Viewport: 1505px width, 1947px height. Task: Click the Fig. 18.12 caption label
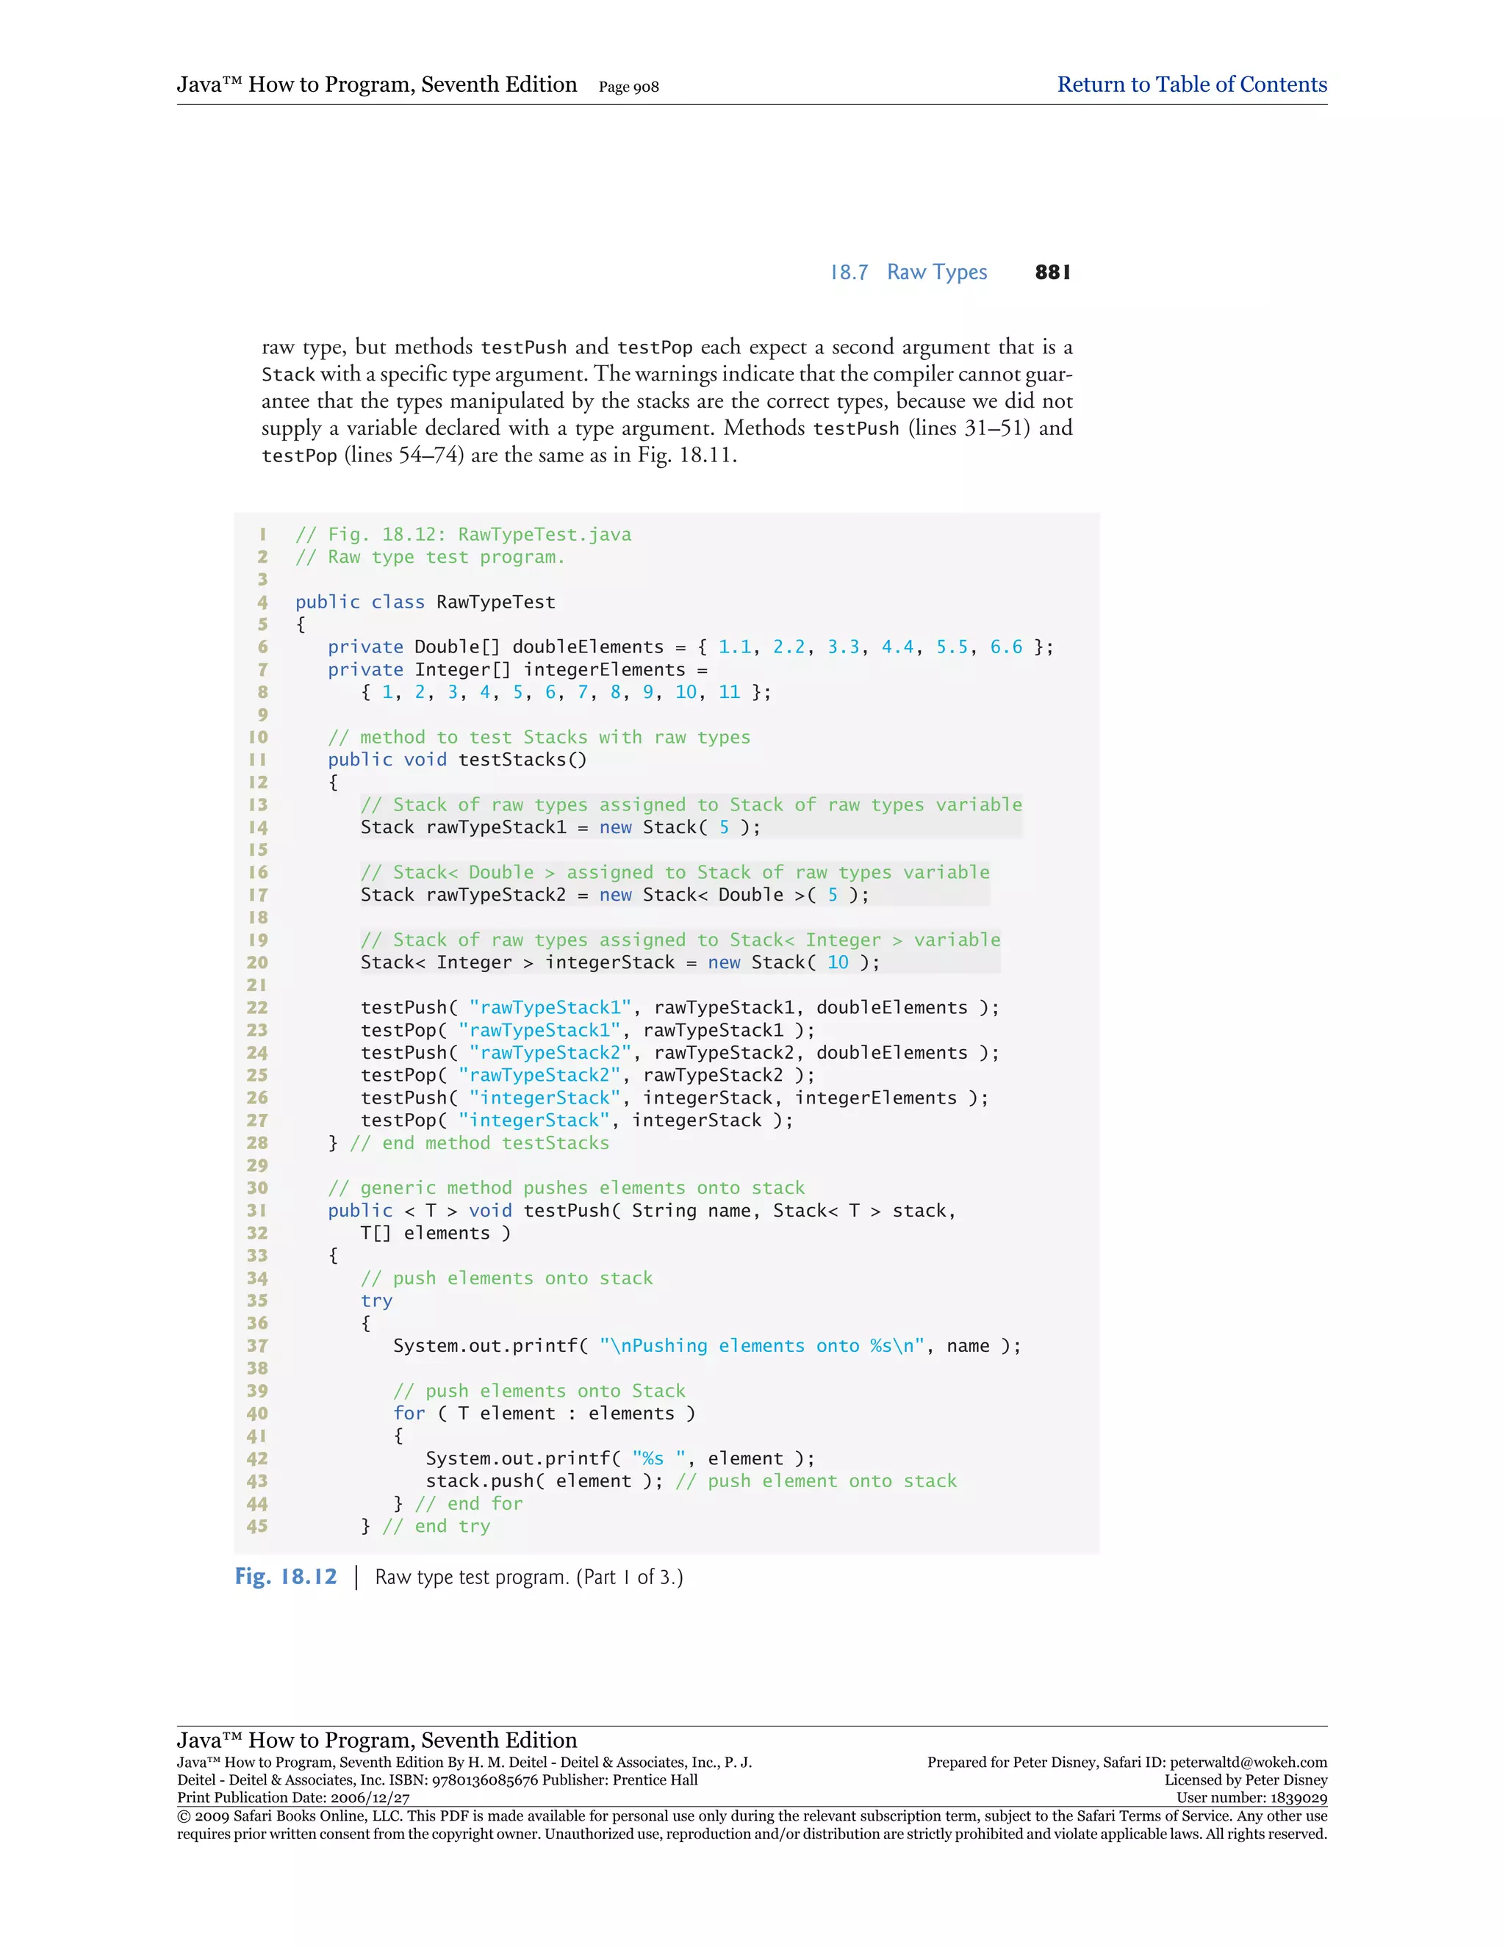point(286,1577)
